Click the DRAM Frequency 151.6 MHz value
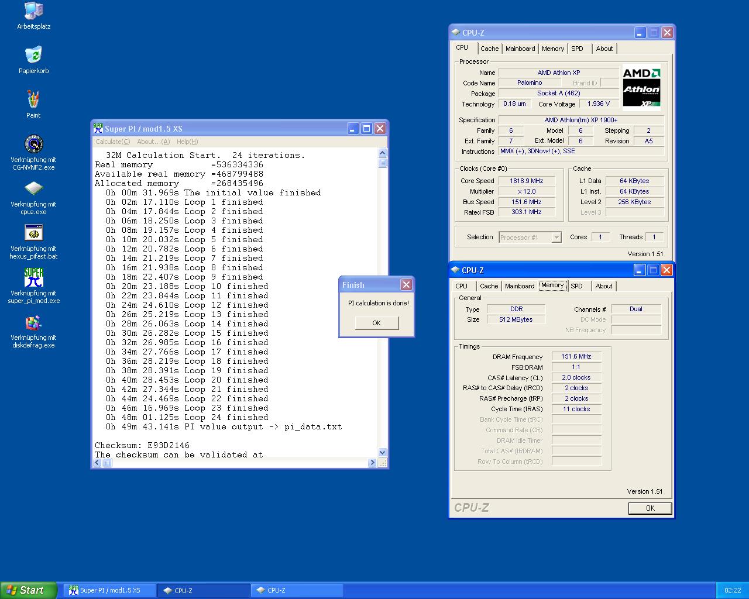 576,356
